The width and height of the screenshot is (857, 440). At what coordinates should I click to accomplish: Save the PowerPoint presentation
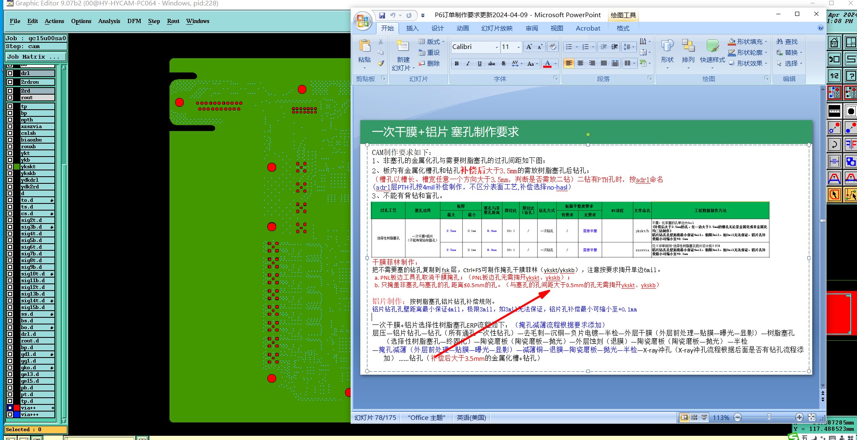[x=382, y=15]
